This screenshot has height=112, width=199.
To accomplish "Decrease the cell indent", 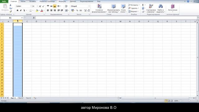I will 58,10.
